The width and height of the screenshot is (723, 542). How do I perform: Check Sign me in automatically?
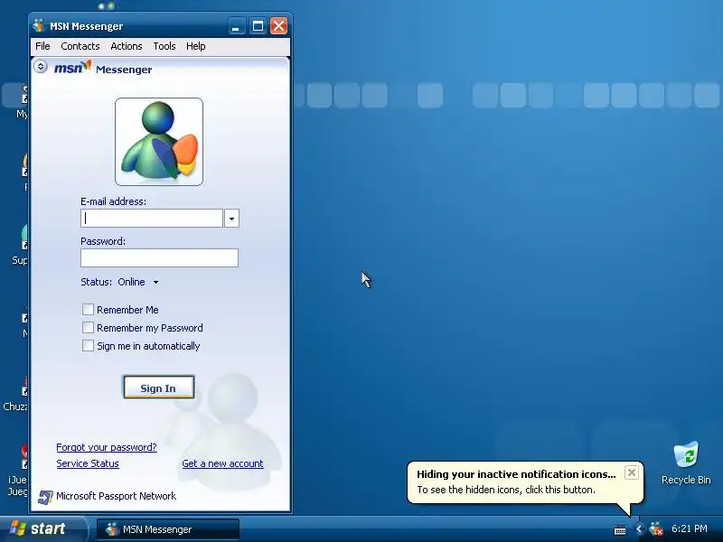tap(88, 345)
